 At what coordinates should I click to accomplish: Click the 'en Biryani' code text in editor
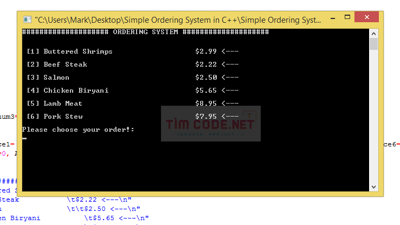20,218
